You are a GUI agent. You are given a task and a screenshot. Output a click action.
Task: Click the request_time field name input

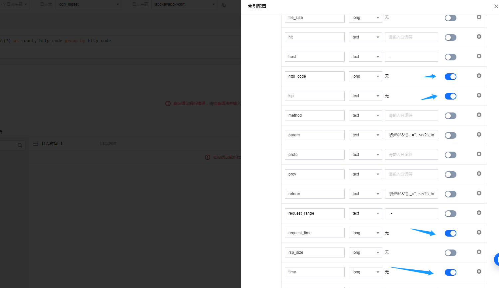[314, 233]
